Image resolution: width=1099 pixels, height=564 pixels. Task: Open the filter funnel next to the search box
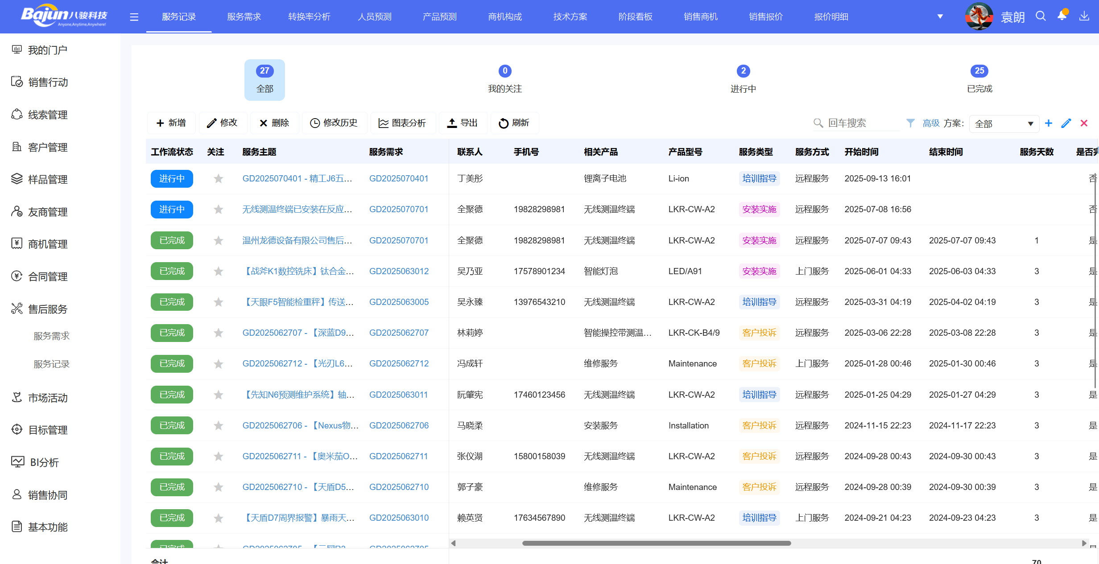pyautogui.click(x=910, y=123)
